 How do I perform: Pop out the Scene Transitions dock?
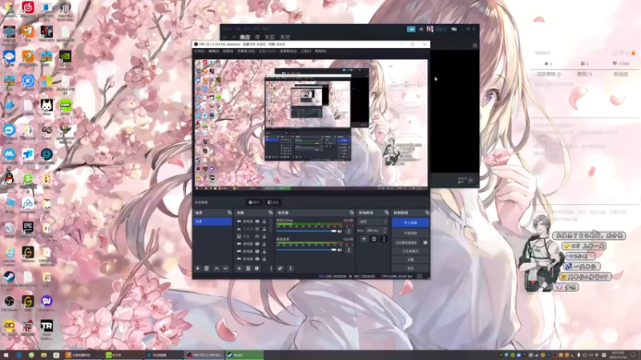click(386, 213)
